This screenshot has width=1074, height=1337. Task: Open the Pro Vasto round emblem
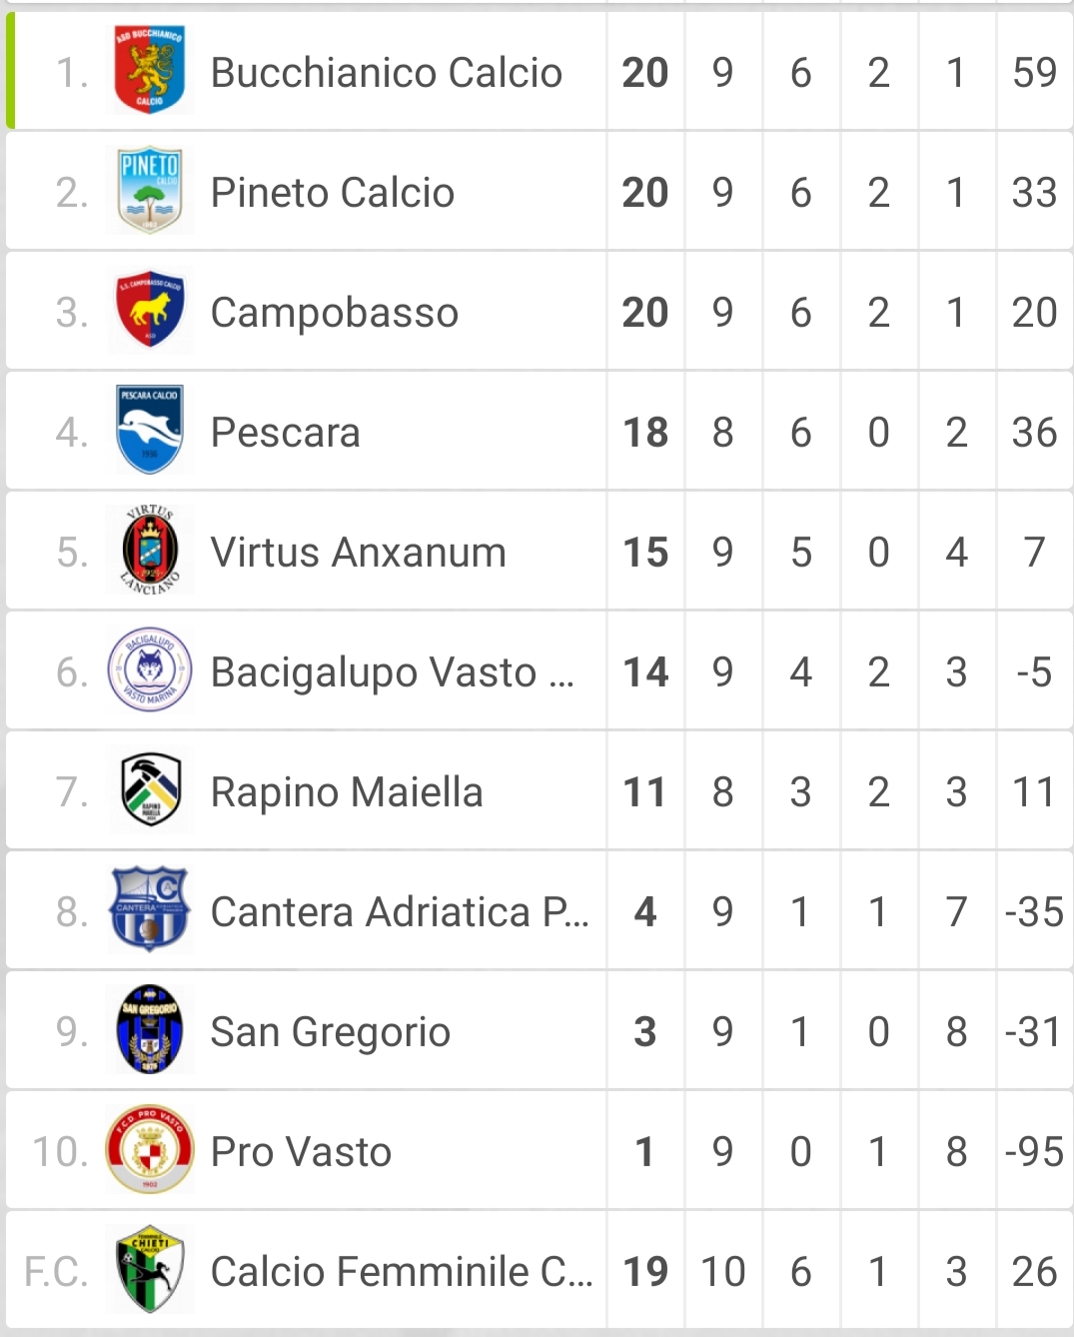(x=150, y=1150)
